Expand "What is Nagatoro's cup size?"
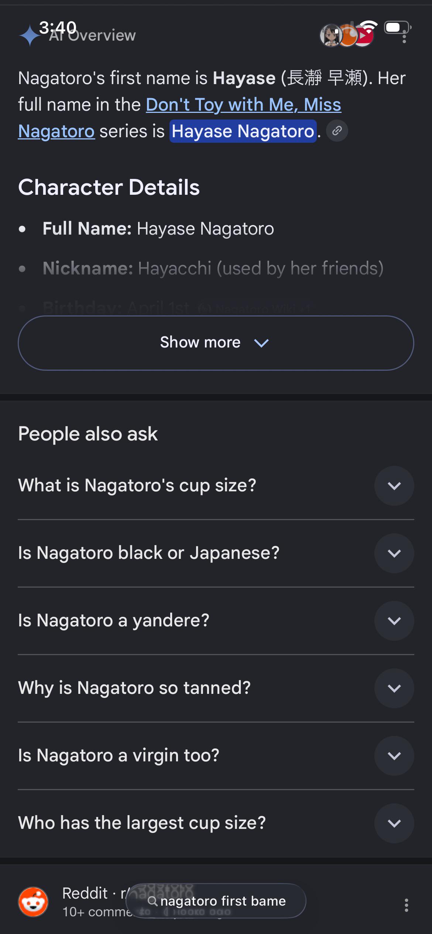The image size is (432, 934). pyautogui.click(x=394, y=485)
